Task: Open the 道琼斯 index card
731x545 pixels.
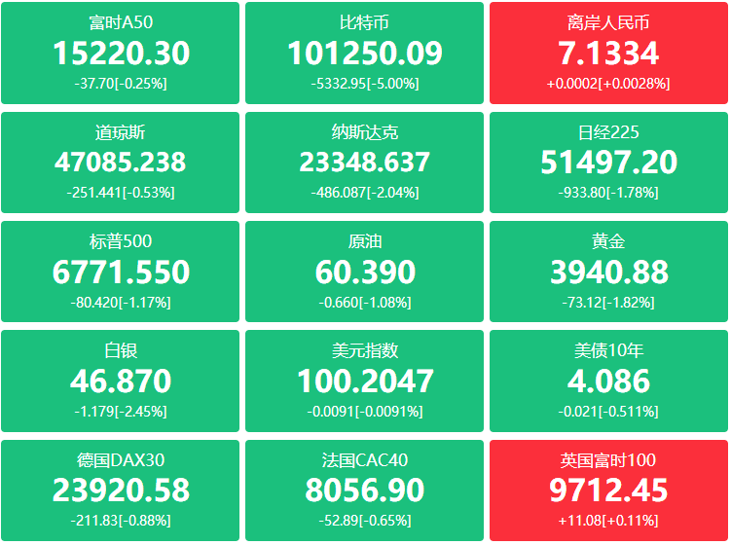Action: coord(120,162)
